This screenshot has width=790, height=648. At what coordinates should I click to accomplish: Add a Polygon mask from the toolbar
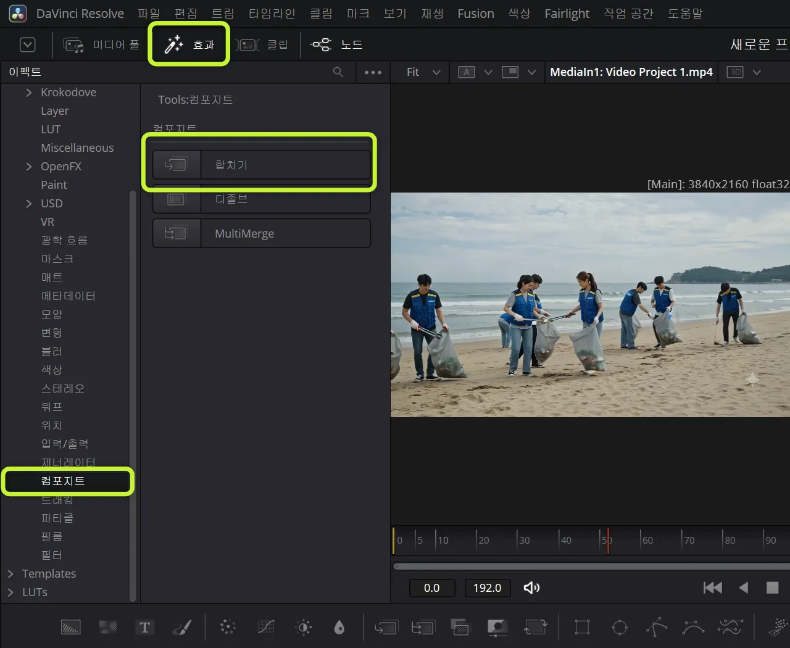656,628
